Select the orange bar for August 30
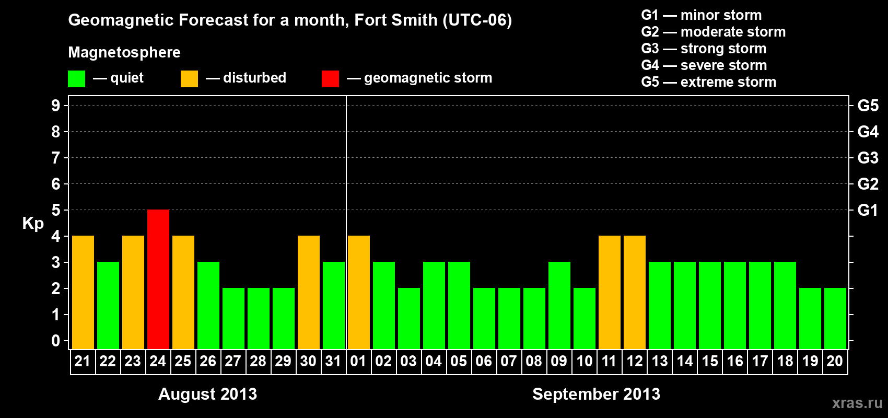888x418 pixels. pos(309,292)
